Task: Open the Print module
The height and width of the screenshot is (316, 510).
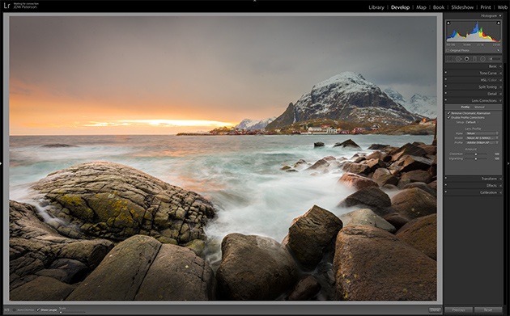Action: pyautogui.click(x=486, y=7)
